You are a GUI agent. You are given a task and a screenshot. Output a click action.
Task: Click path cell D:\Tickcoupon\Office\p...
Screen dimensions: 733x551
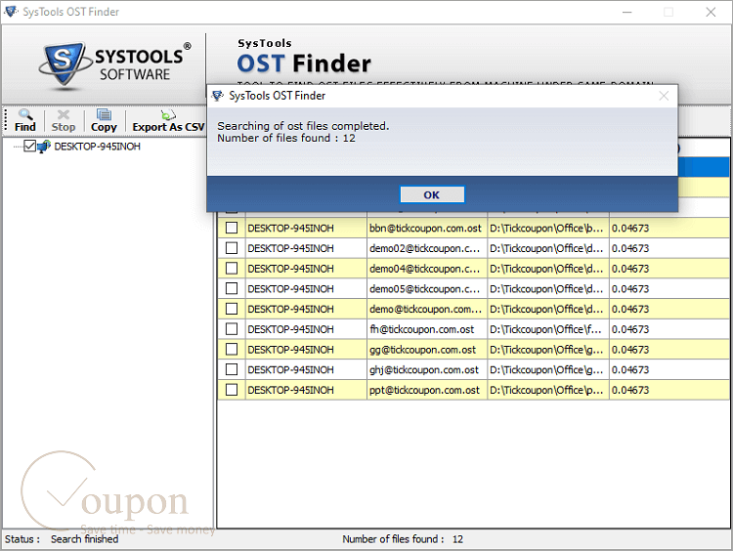[x=548, y=390]
